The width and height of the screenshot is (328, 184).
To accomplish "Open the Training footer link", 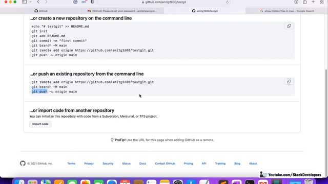I will tap(220, 164).
